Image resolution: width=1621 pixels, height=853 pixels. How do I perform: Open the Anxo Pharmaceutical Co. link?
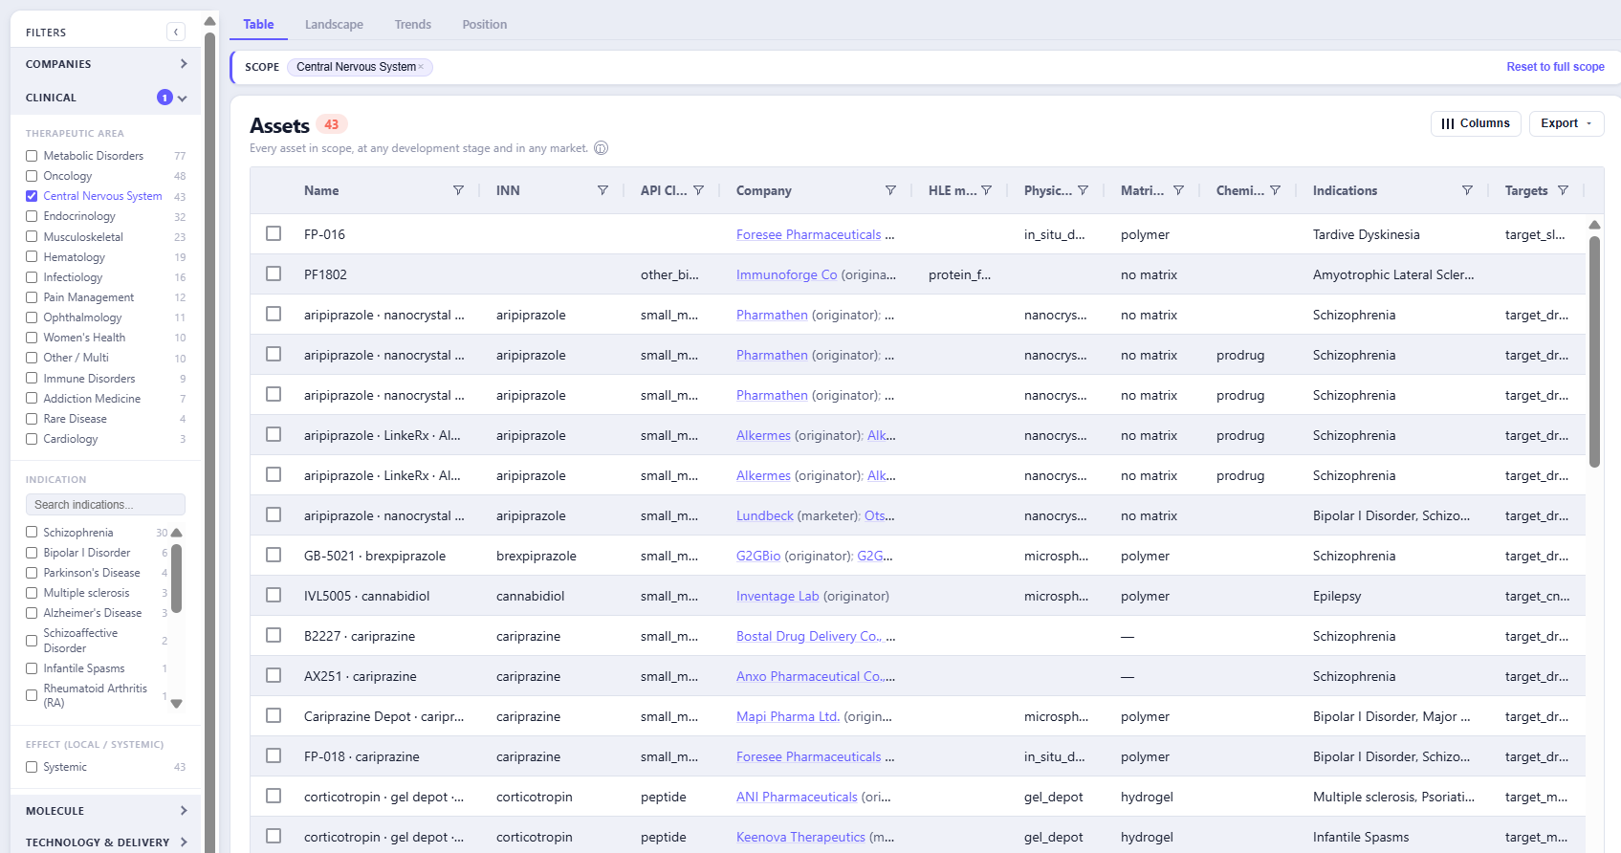click(811, 676)
